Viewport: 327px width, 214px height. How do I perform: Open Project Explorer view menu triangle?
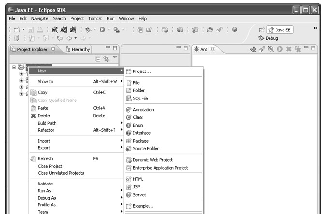point(115,57)
